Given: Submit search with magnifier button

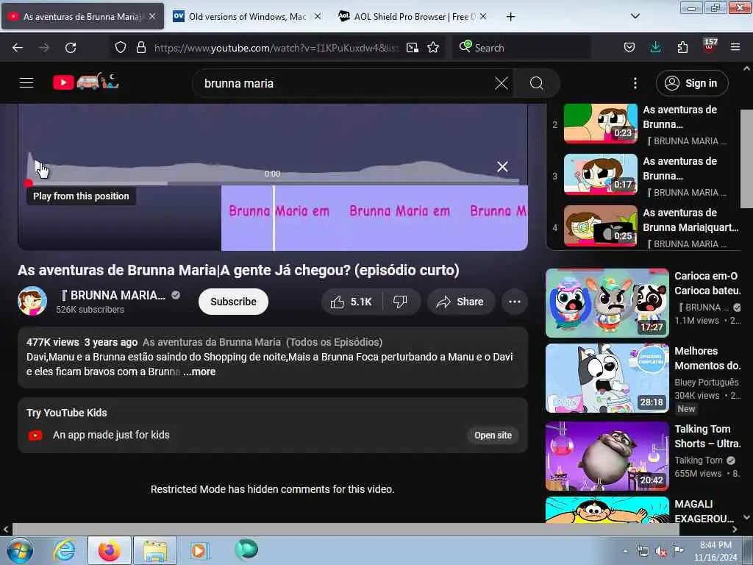Looking at the screenshot, I should (536, 83).
